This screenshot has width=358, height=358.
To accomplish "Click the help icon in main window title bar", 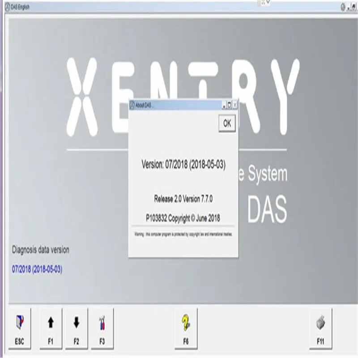I will coord(343,7).
